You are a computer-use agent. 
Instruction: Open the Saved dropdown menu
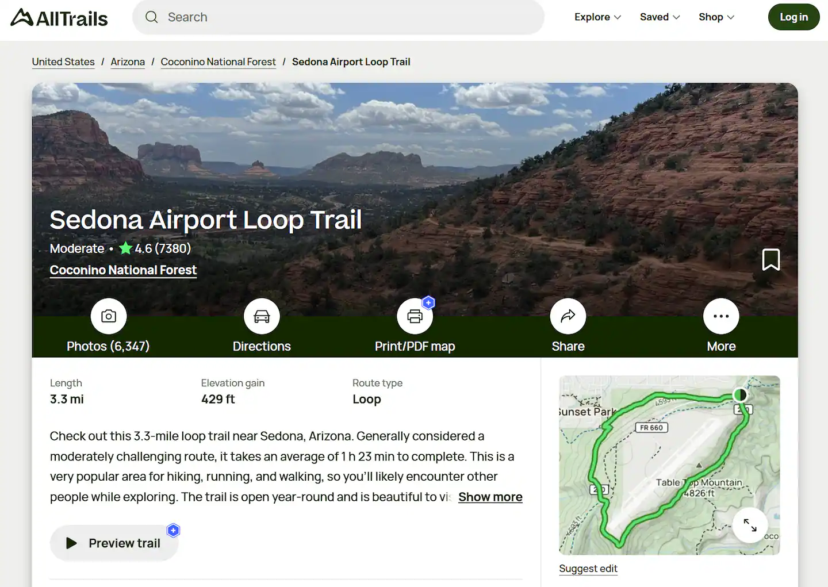(x=660, y=17)
